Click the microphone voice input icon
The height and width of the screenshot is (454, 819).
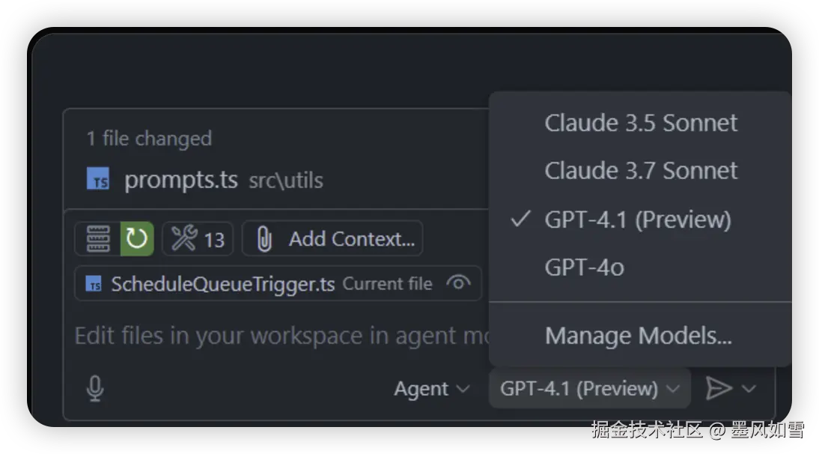95,388
